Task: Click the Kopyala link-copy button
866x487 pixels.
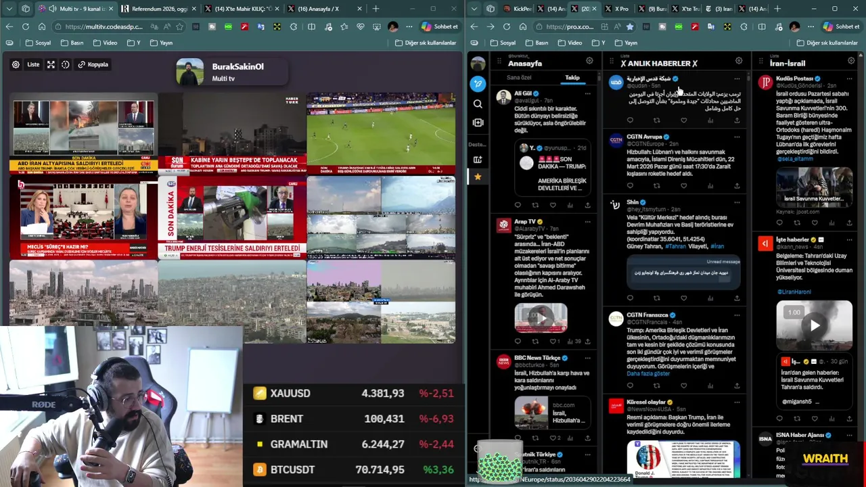Action: coord(93,64)
